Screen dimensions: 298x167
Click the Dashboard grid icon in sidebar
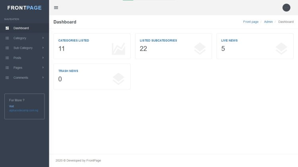[x=7, y=28]
